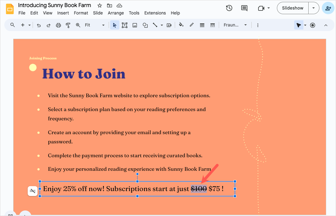This screenshot has width=336, height=216.
Task: Expand new slide layout dropdown arrow
Action: point(30,25)
